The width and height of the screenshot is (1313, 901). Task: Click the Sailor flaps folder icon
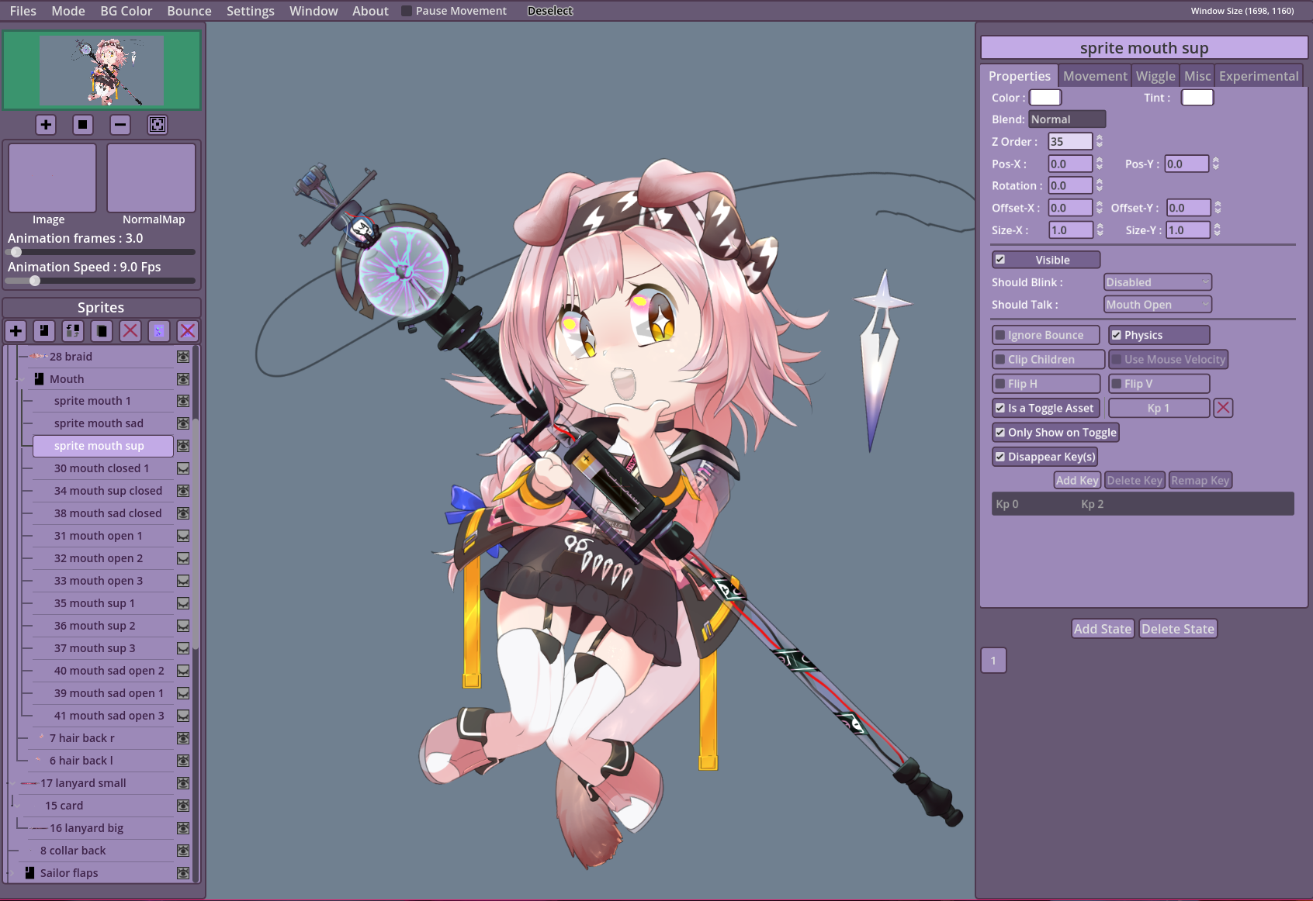coord(29,873)
